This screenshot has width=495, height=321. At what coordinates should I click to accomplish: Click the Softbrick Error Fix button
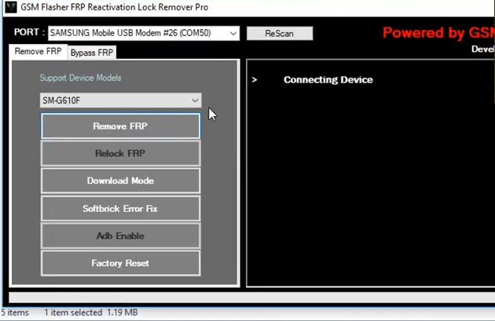pos(120,209)
